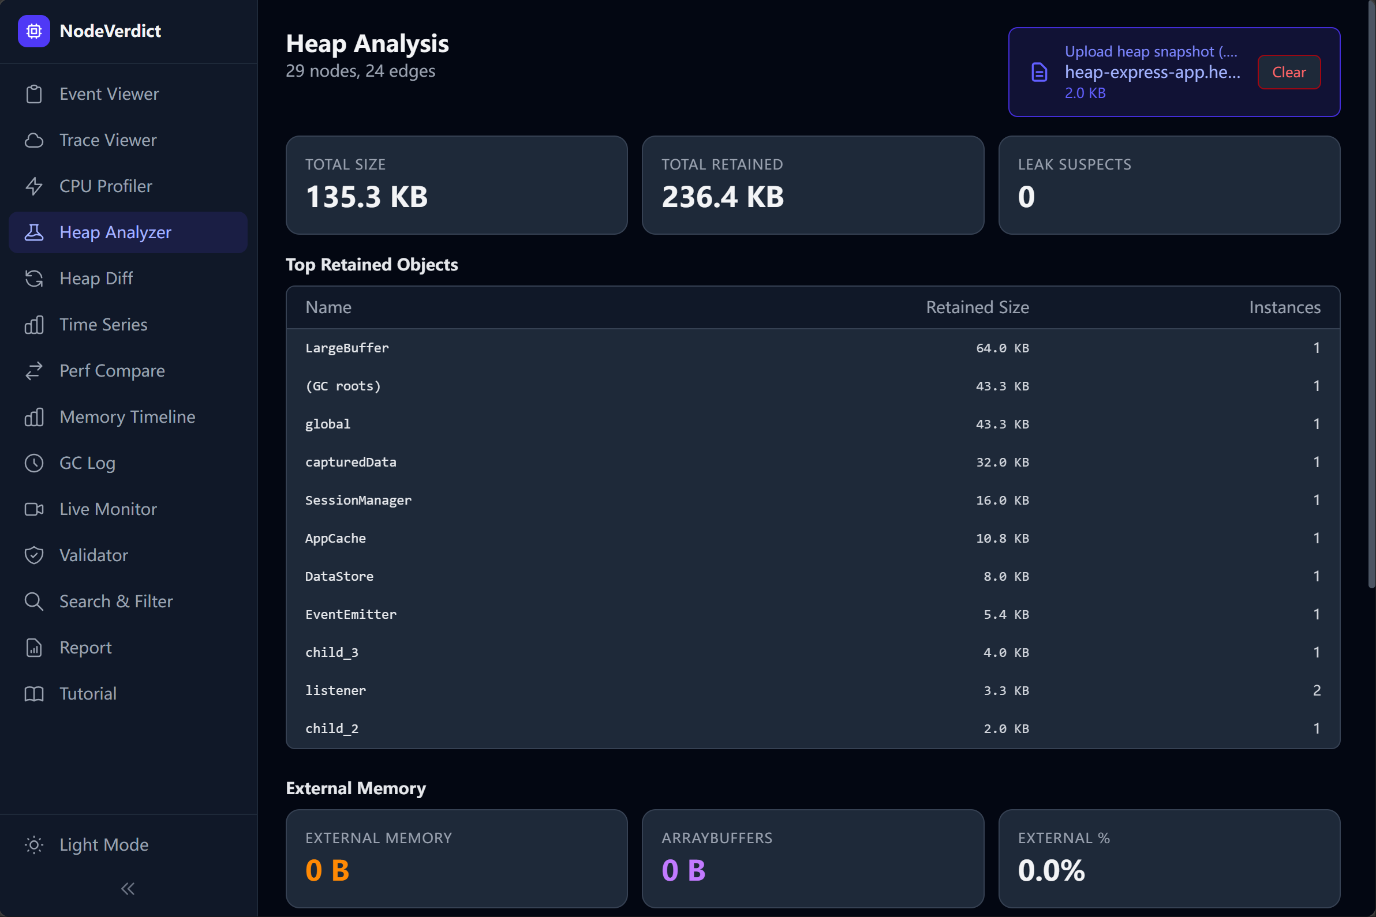Click the heap-express-app file name
Screen dimensions: 1376x917
point(1152,72)
